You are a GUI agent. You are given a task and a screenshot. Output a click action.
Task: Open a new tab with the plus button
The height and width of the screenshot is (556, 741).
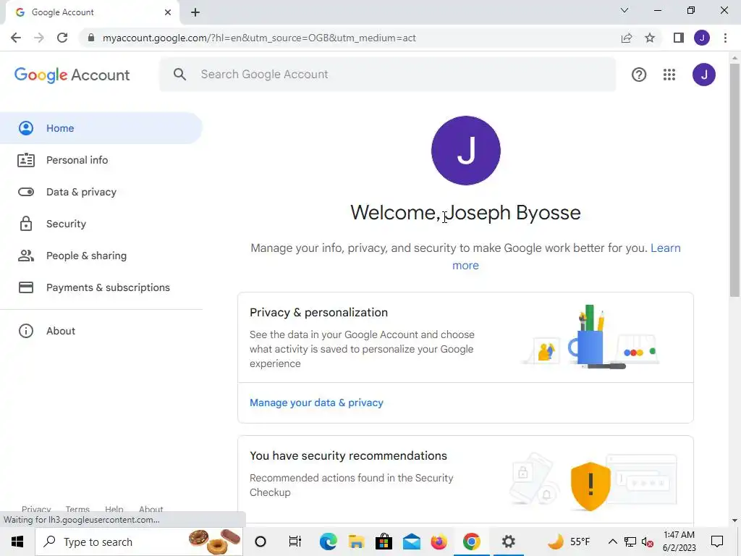click(x=195, y=12)
